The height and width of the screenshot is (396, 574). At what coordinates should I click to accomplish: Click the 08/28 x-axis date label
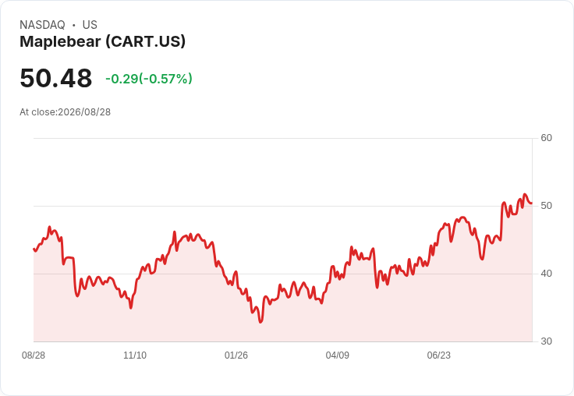pyautogui.click(x=34, y=355)
